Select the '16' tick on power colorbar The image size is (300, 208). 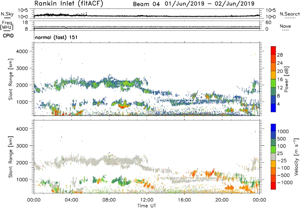280,80
